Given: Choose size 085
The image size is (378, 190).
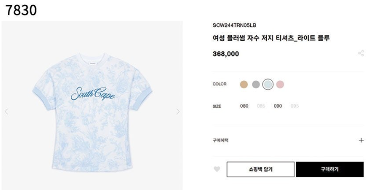Looking at the screenshot, I should coord(261,106).
